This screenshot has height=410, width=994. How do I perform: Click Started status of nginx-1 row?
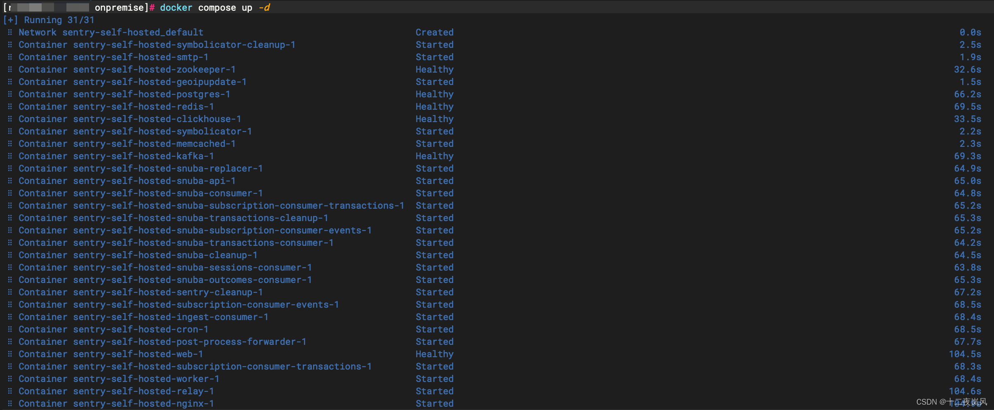point(434,403)
